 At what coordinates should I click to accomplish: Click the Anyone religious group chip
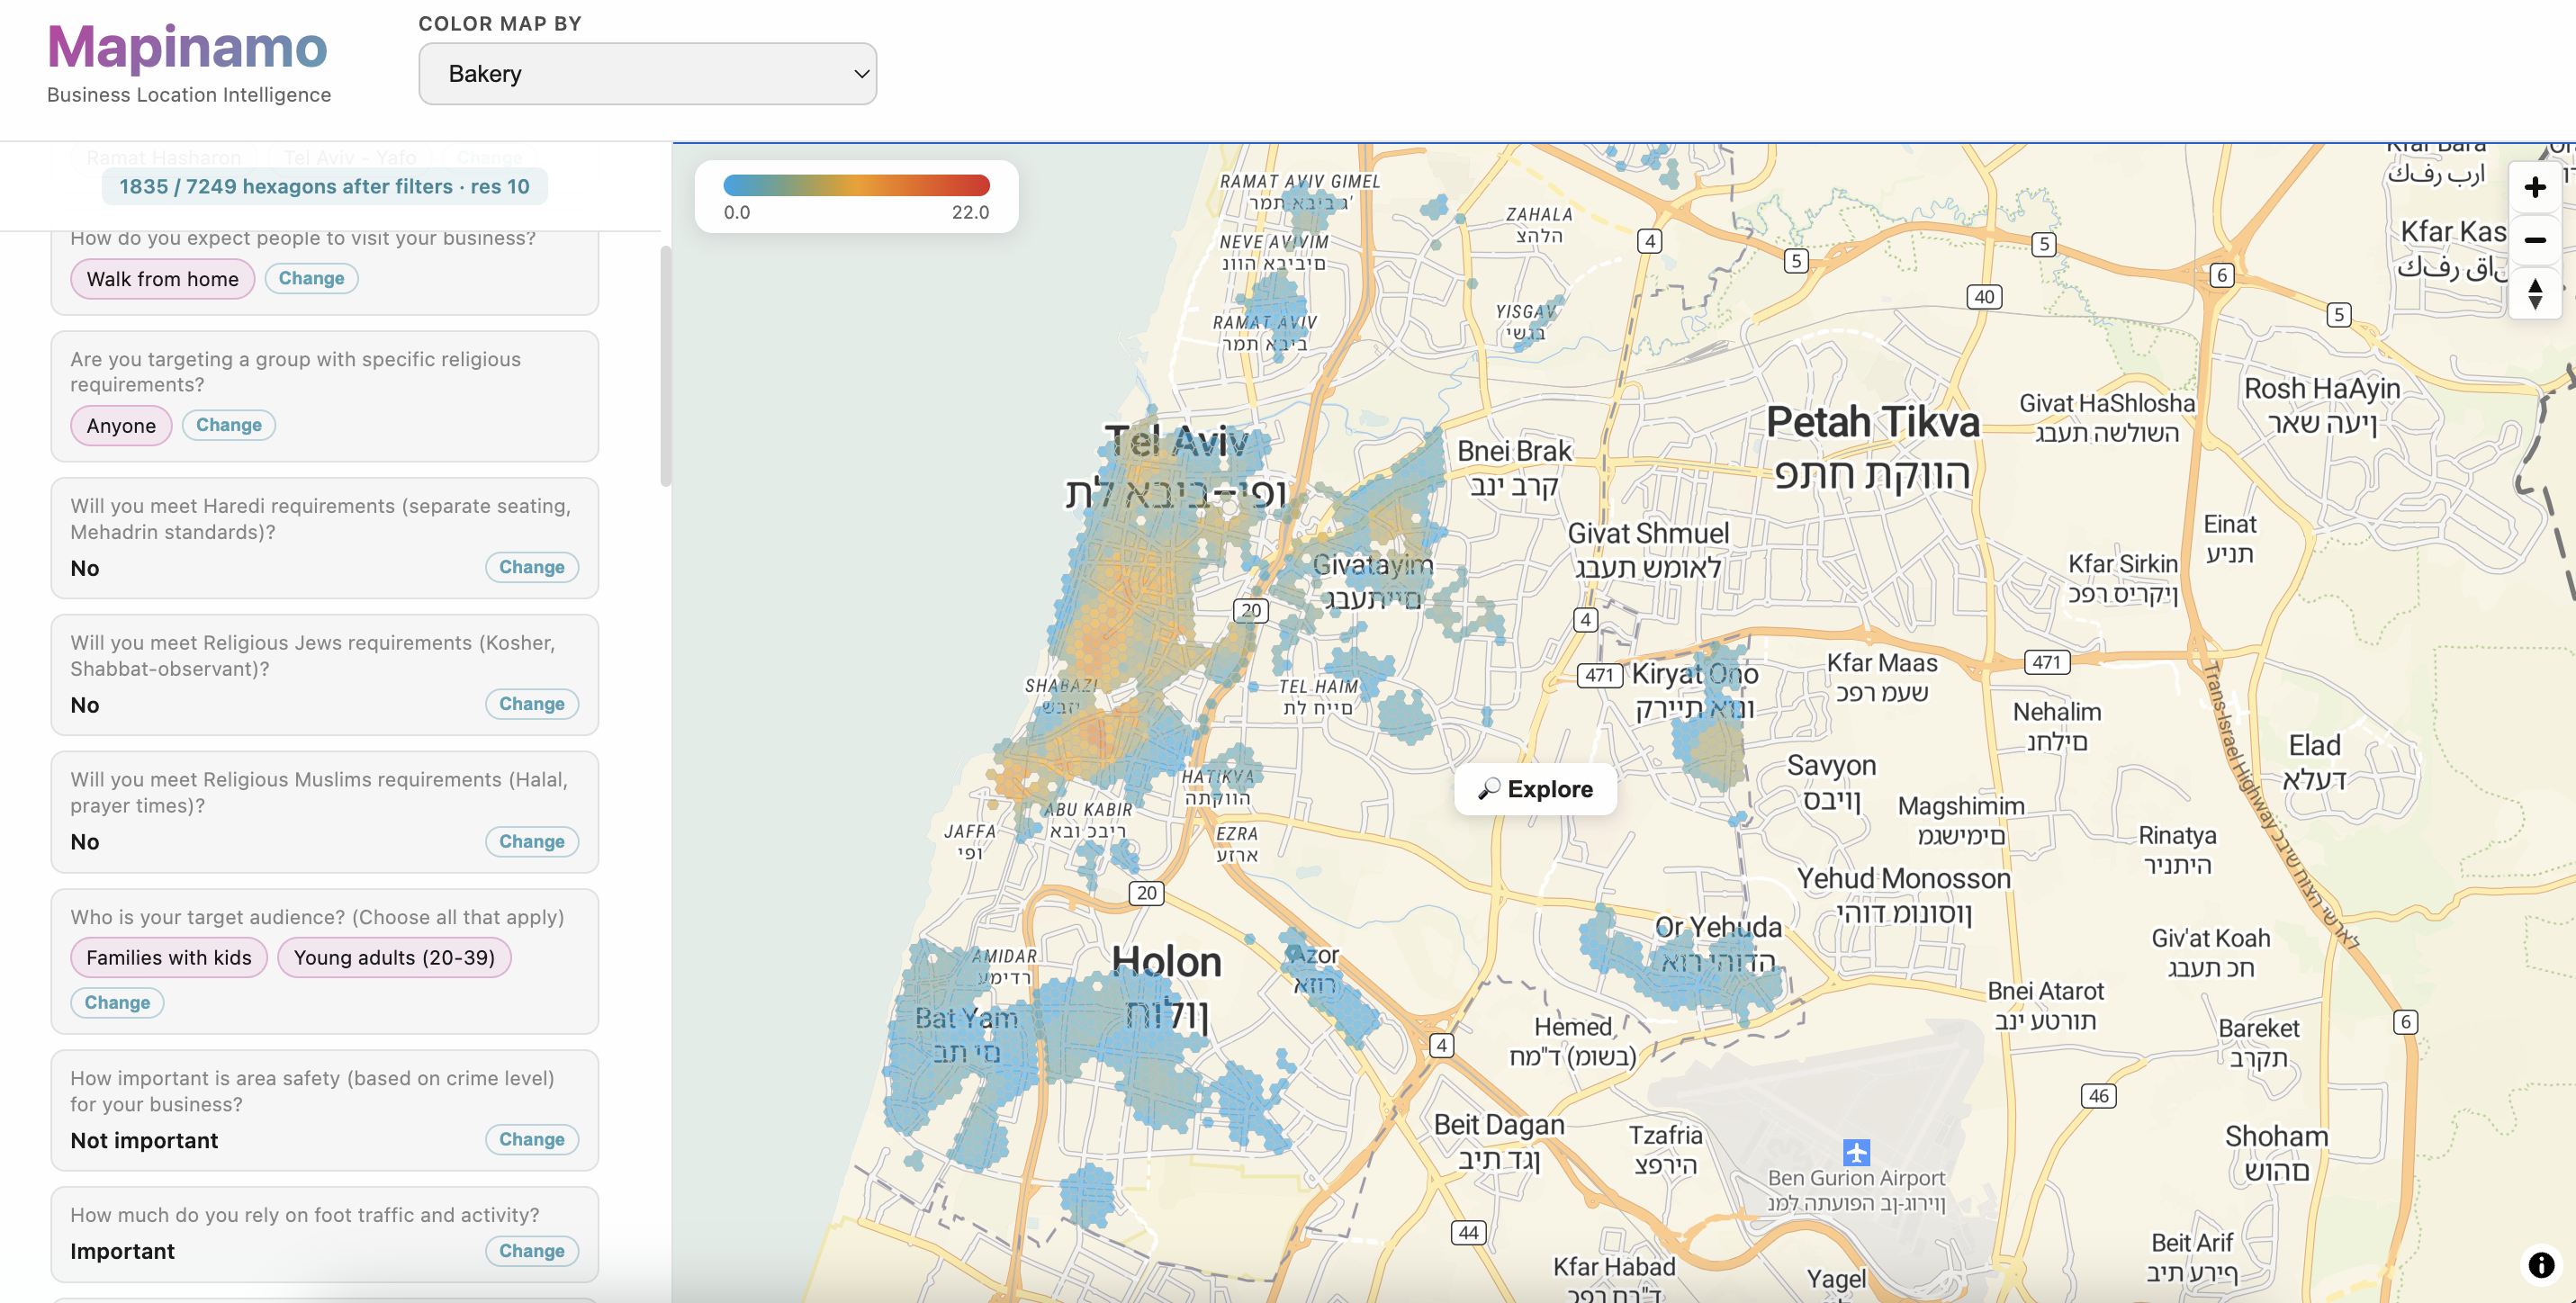[x=120, y=426]
